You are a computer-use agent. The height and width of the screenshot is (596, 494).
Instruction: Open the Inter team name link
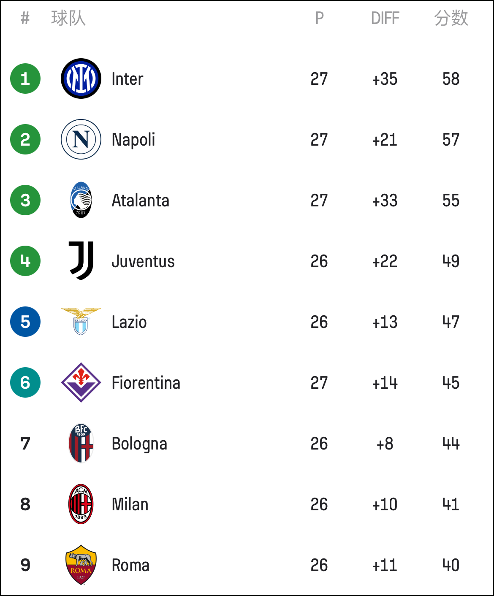point(128,79)
